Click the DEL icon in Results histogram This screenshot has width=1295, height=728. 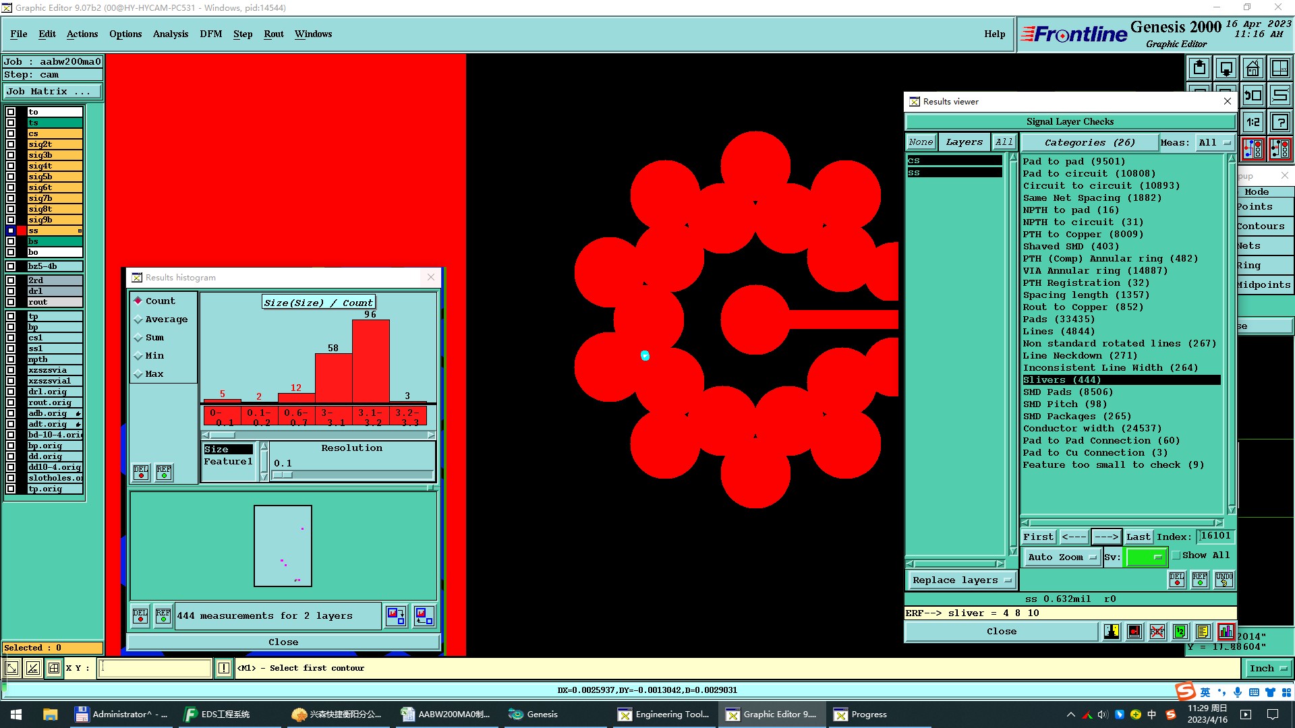tap(141, 472)
